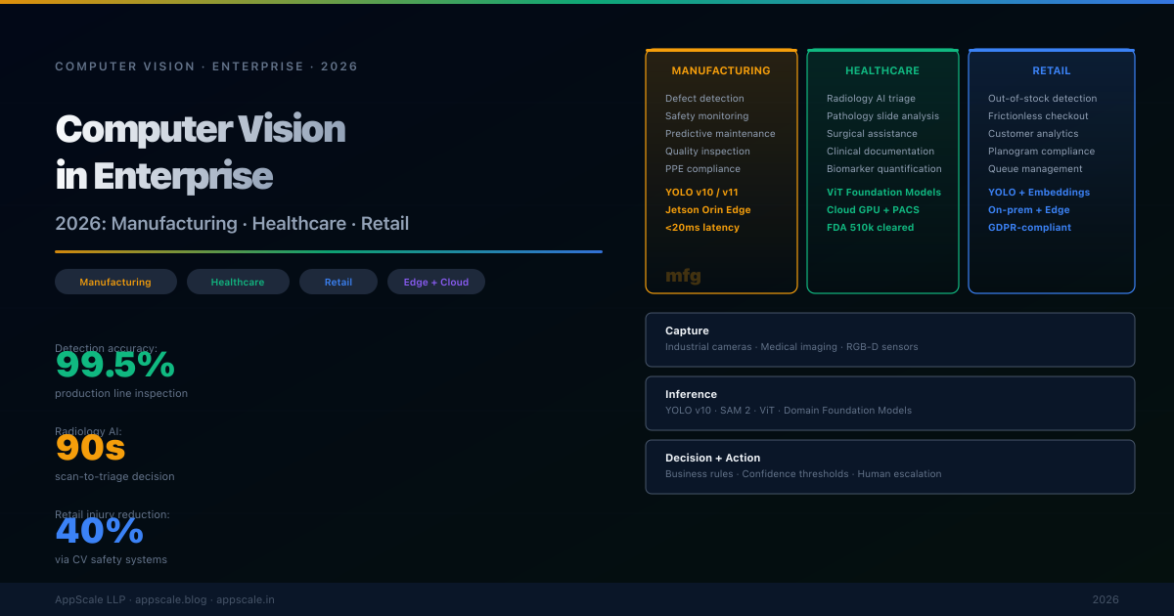Viewport: 1174px width, 616px height.
Task: Expand the Inference pipeline step
Action: coord(889,402)
